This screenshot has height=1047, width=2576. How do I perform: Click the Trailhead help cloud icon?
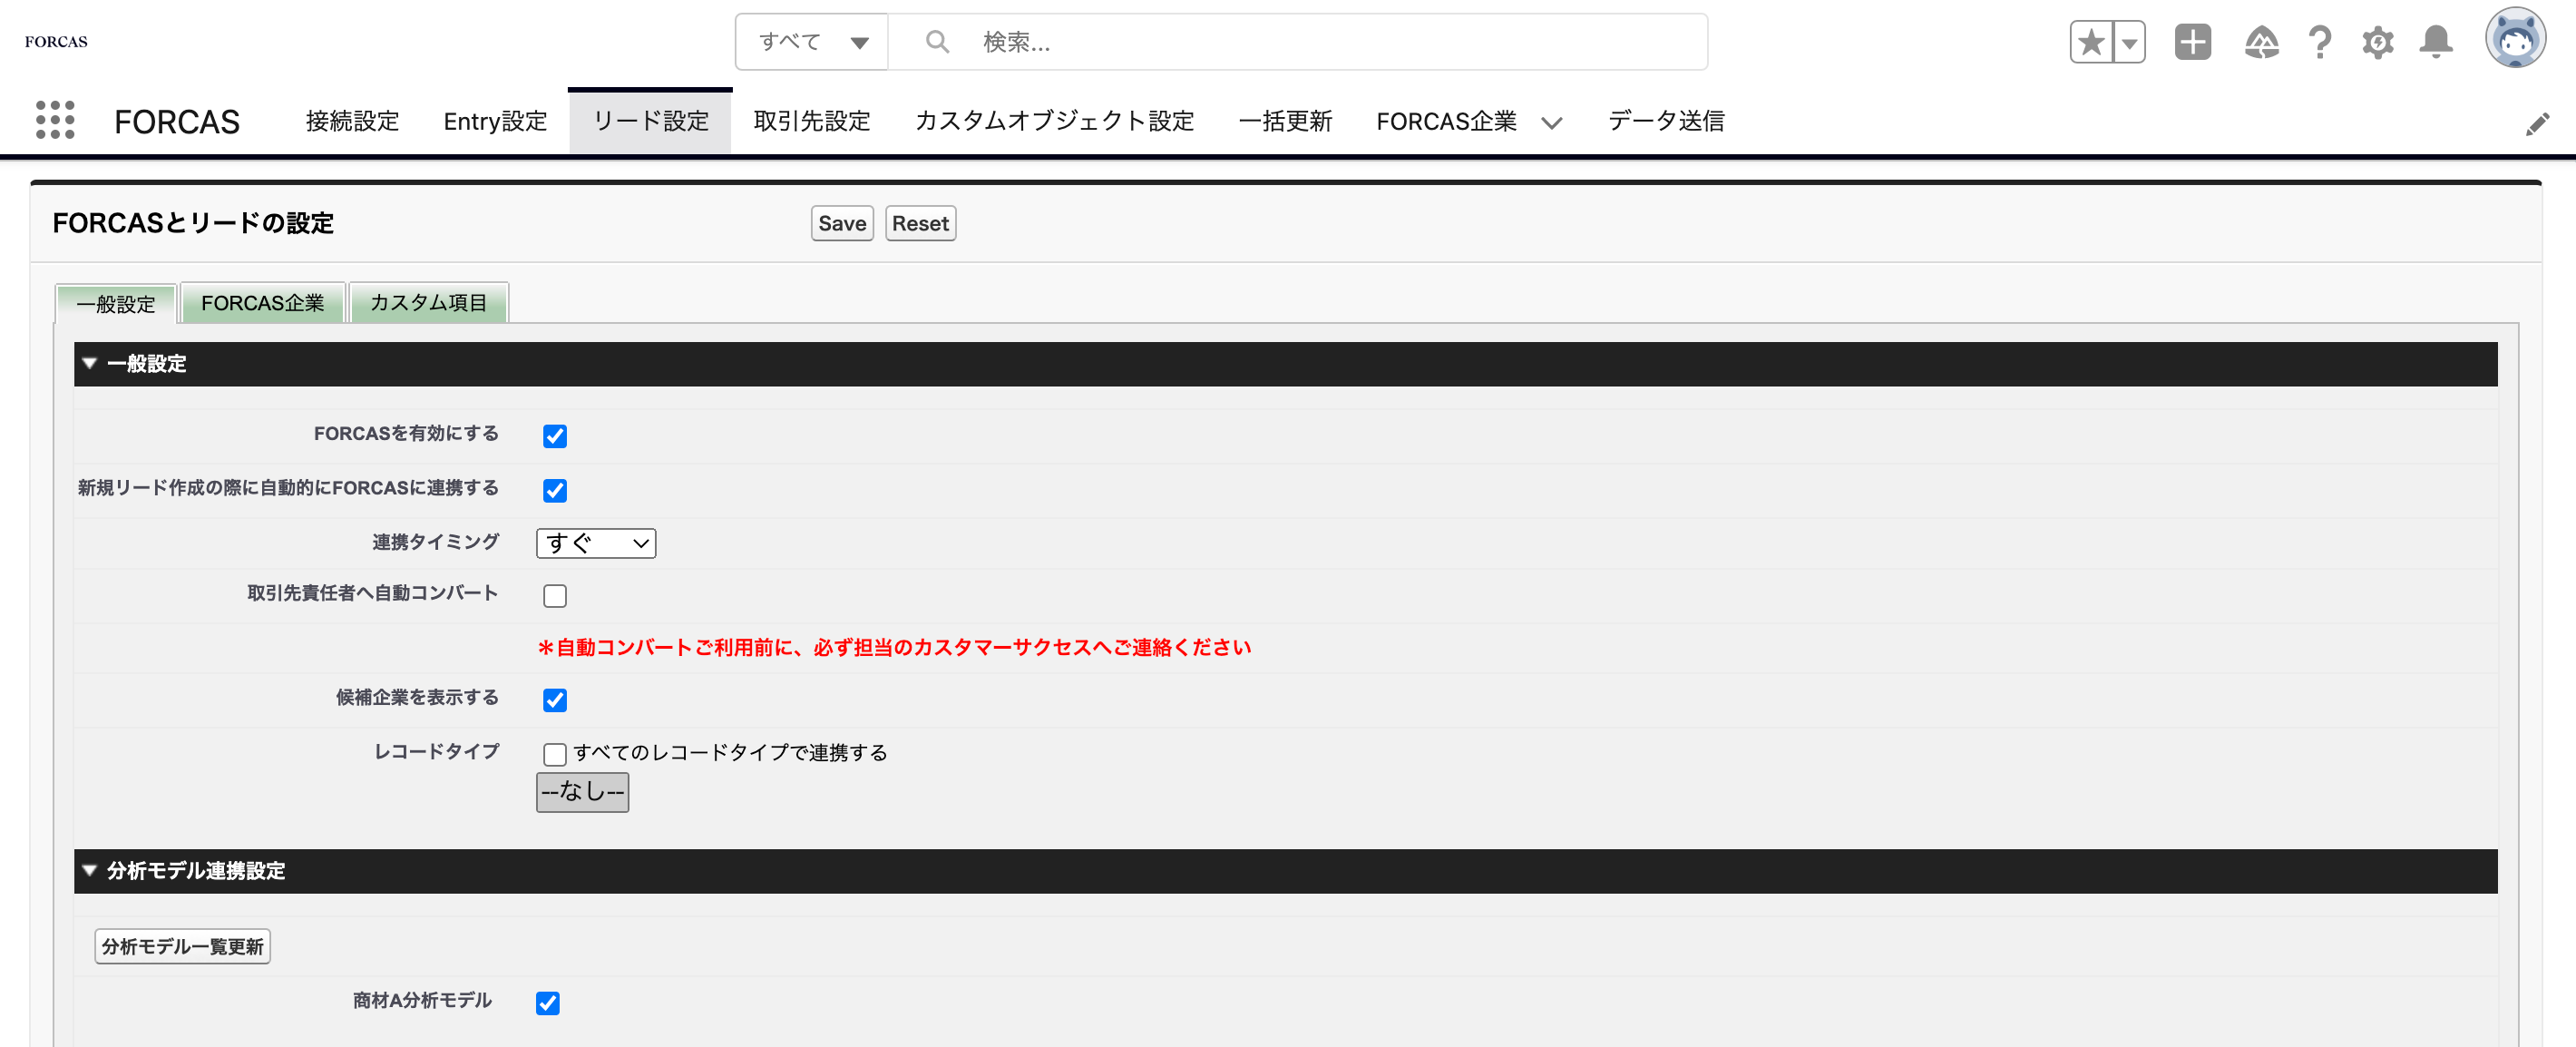coord(2262,42)
